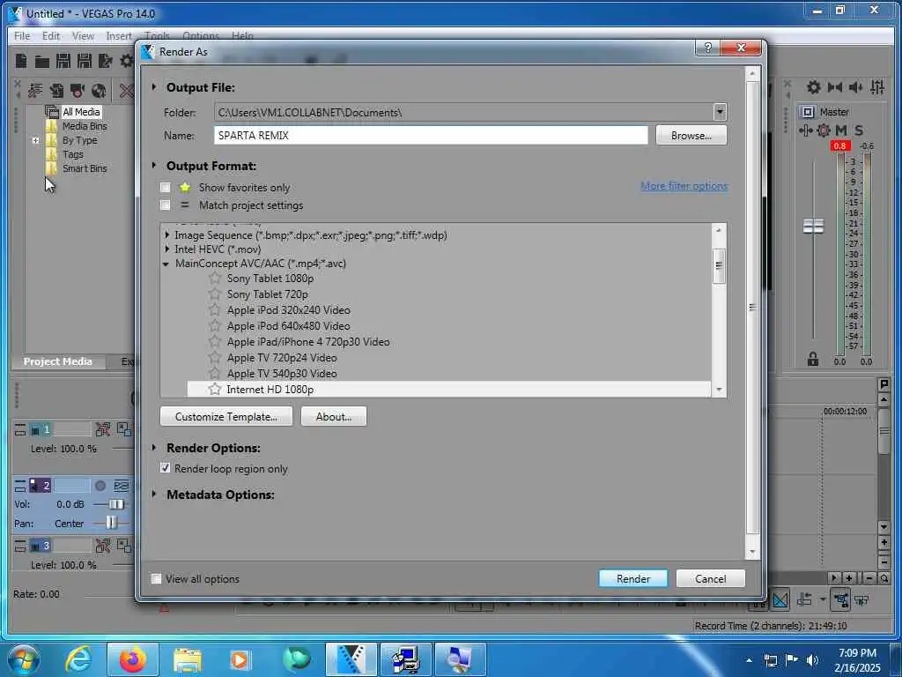The image size is (902, 677).
Task: Select Sony Tablet 720p template
Action: (268, 294)
